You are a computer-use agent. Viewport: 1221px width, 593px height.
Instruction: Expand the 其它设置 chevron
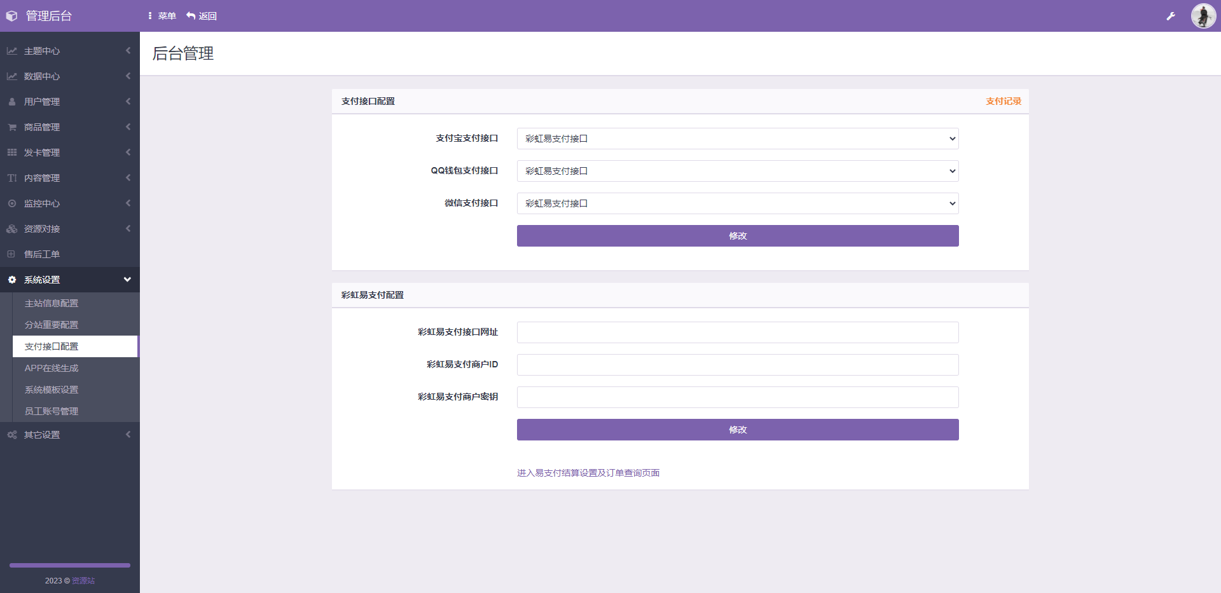(x=128, y=434)
